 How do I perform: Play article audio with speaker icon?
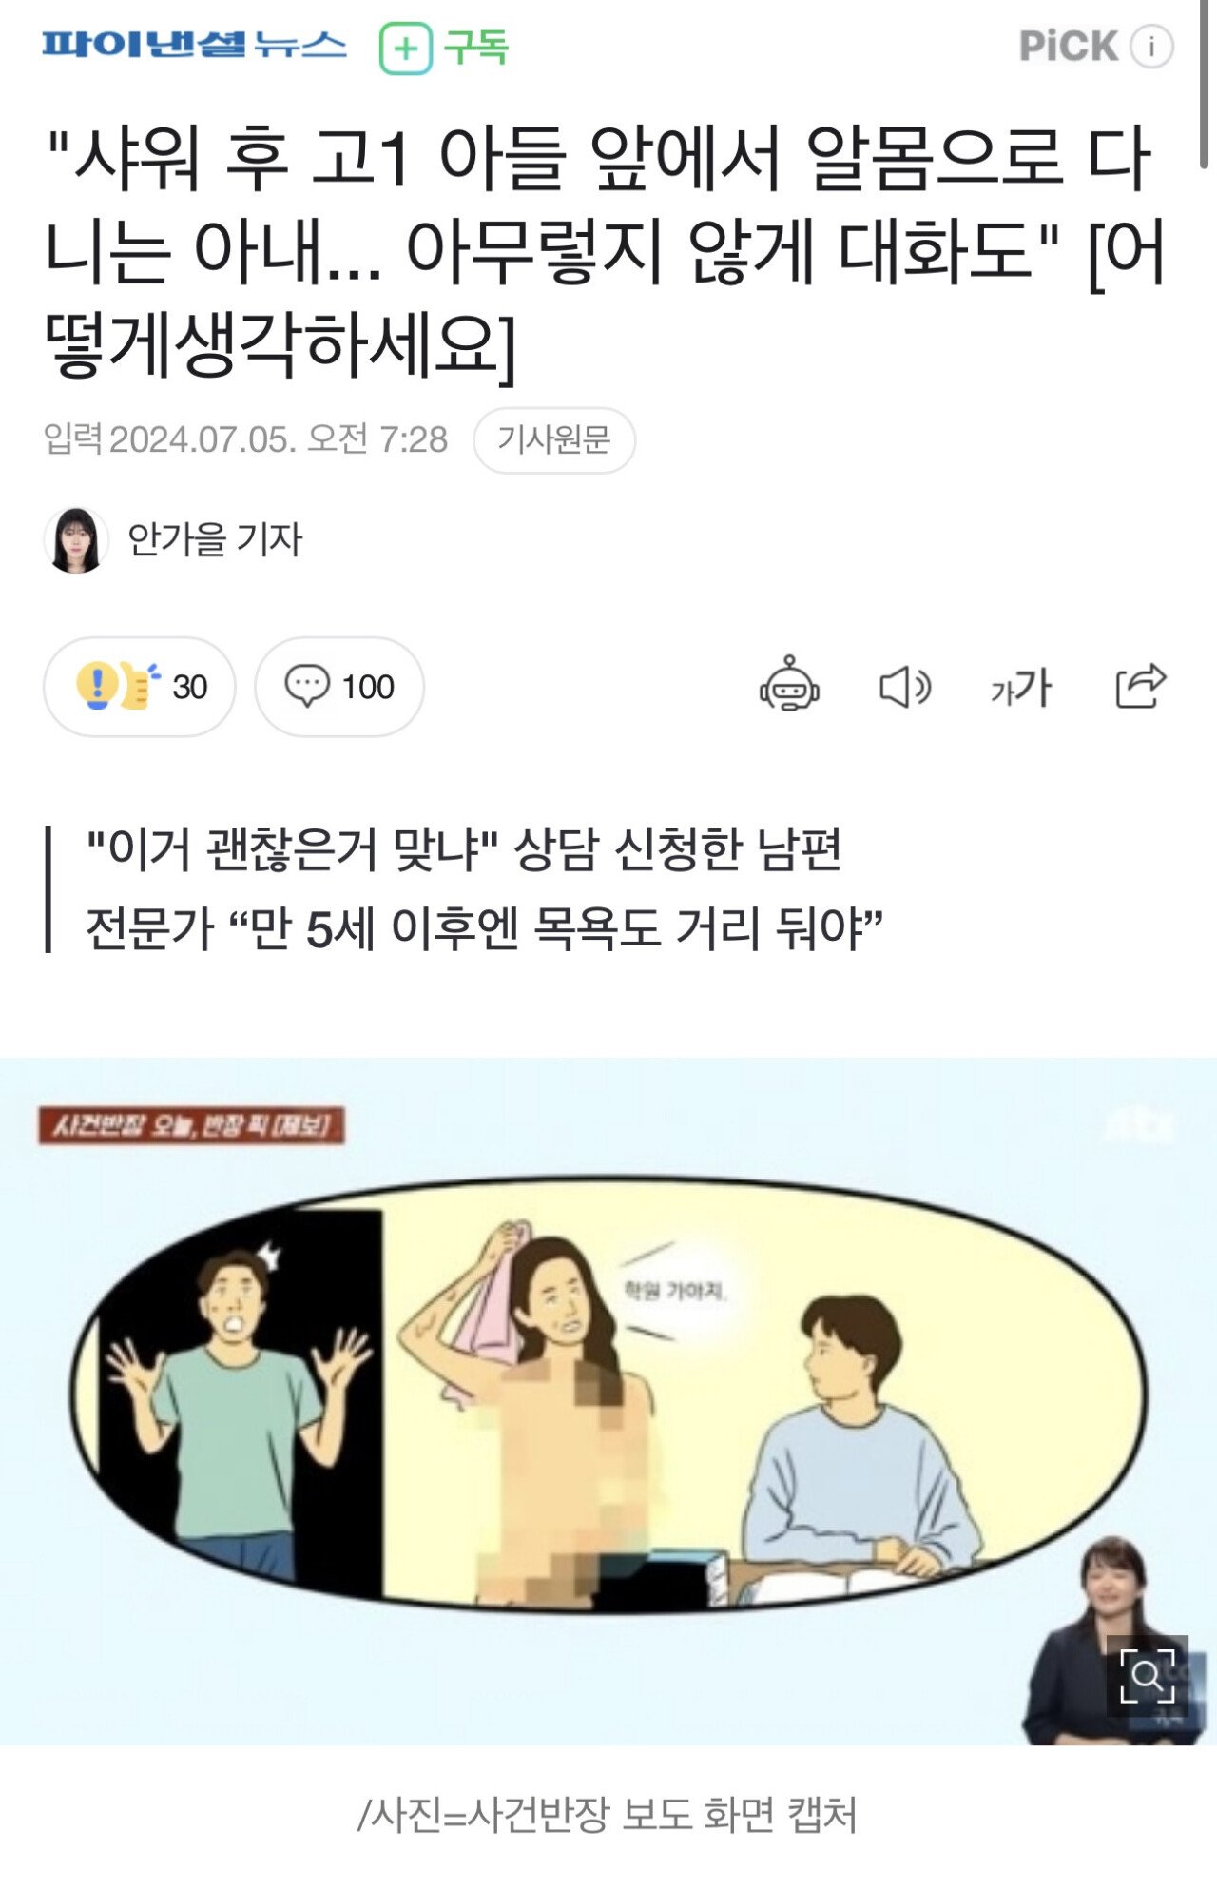pos(904,687)
